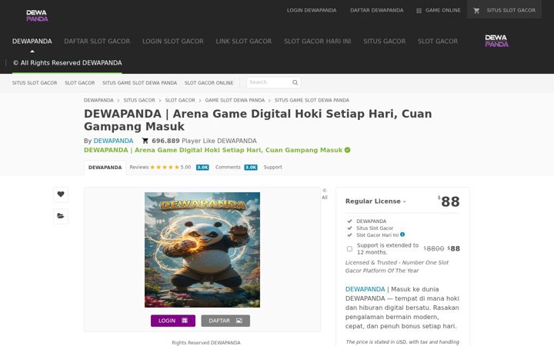Image resolution: width=554 pixels, height=346 pixels.
Task: Click SITUS GACOR breadcrumb link
Action: pyautogui.click(x=139, y=100)
